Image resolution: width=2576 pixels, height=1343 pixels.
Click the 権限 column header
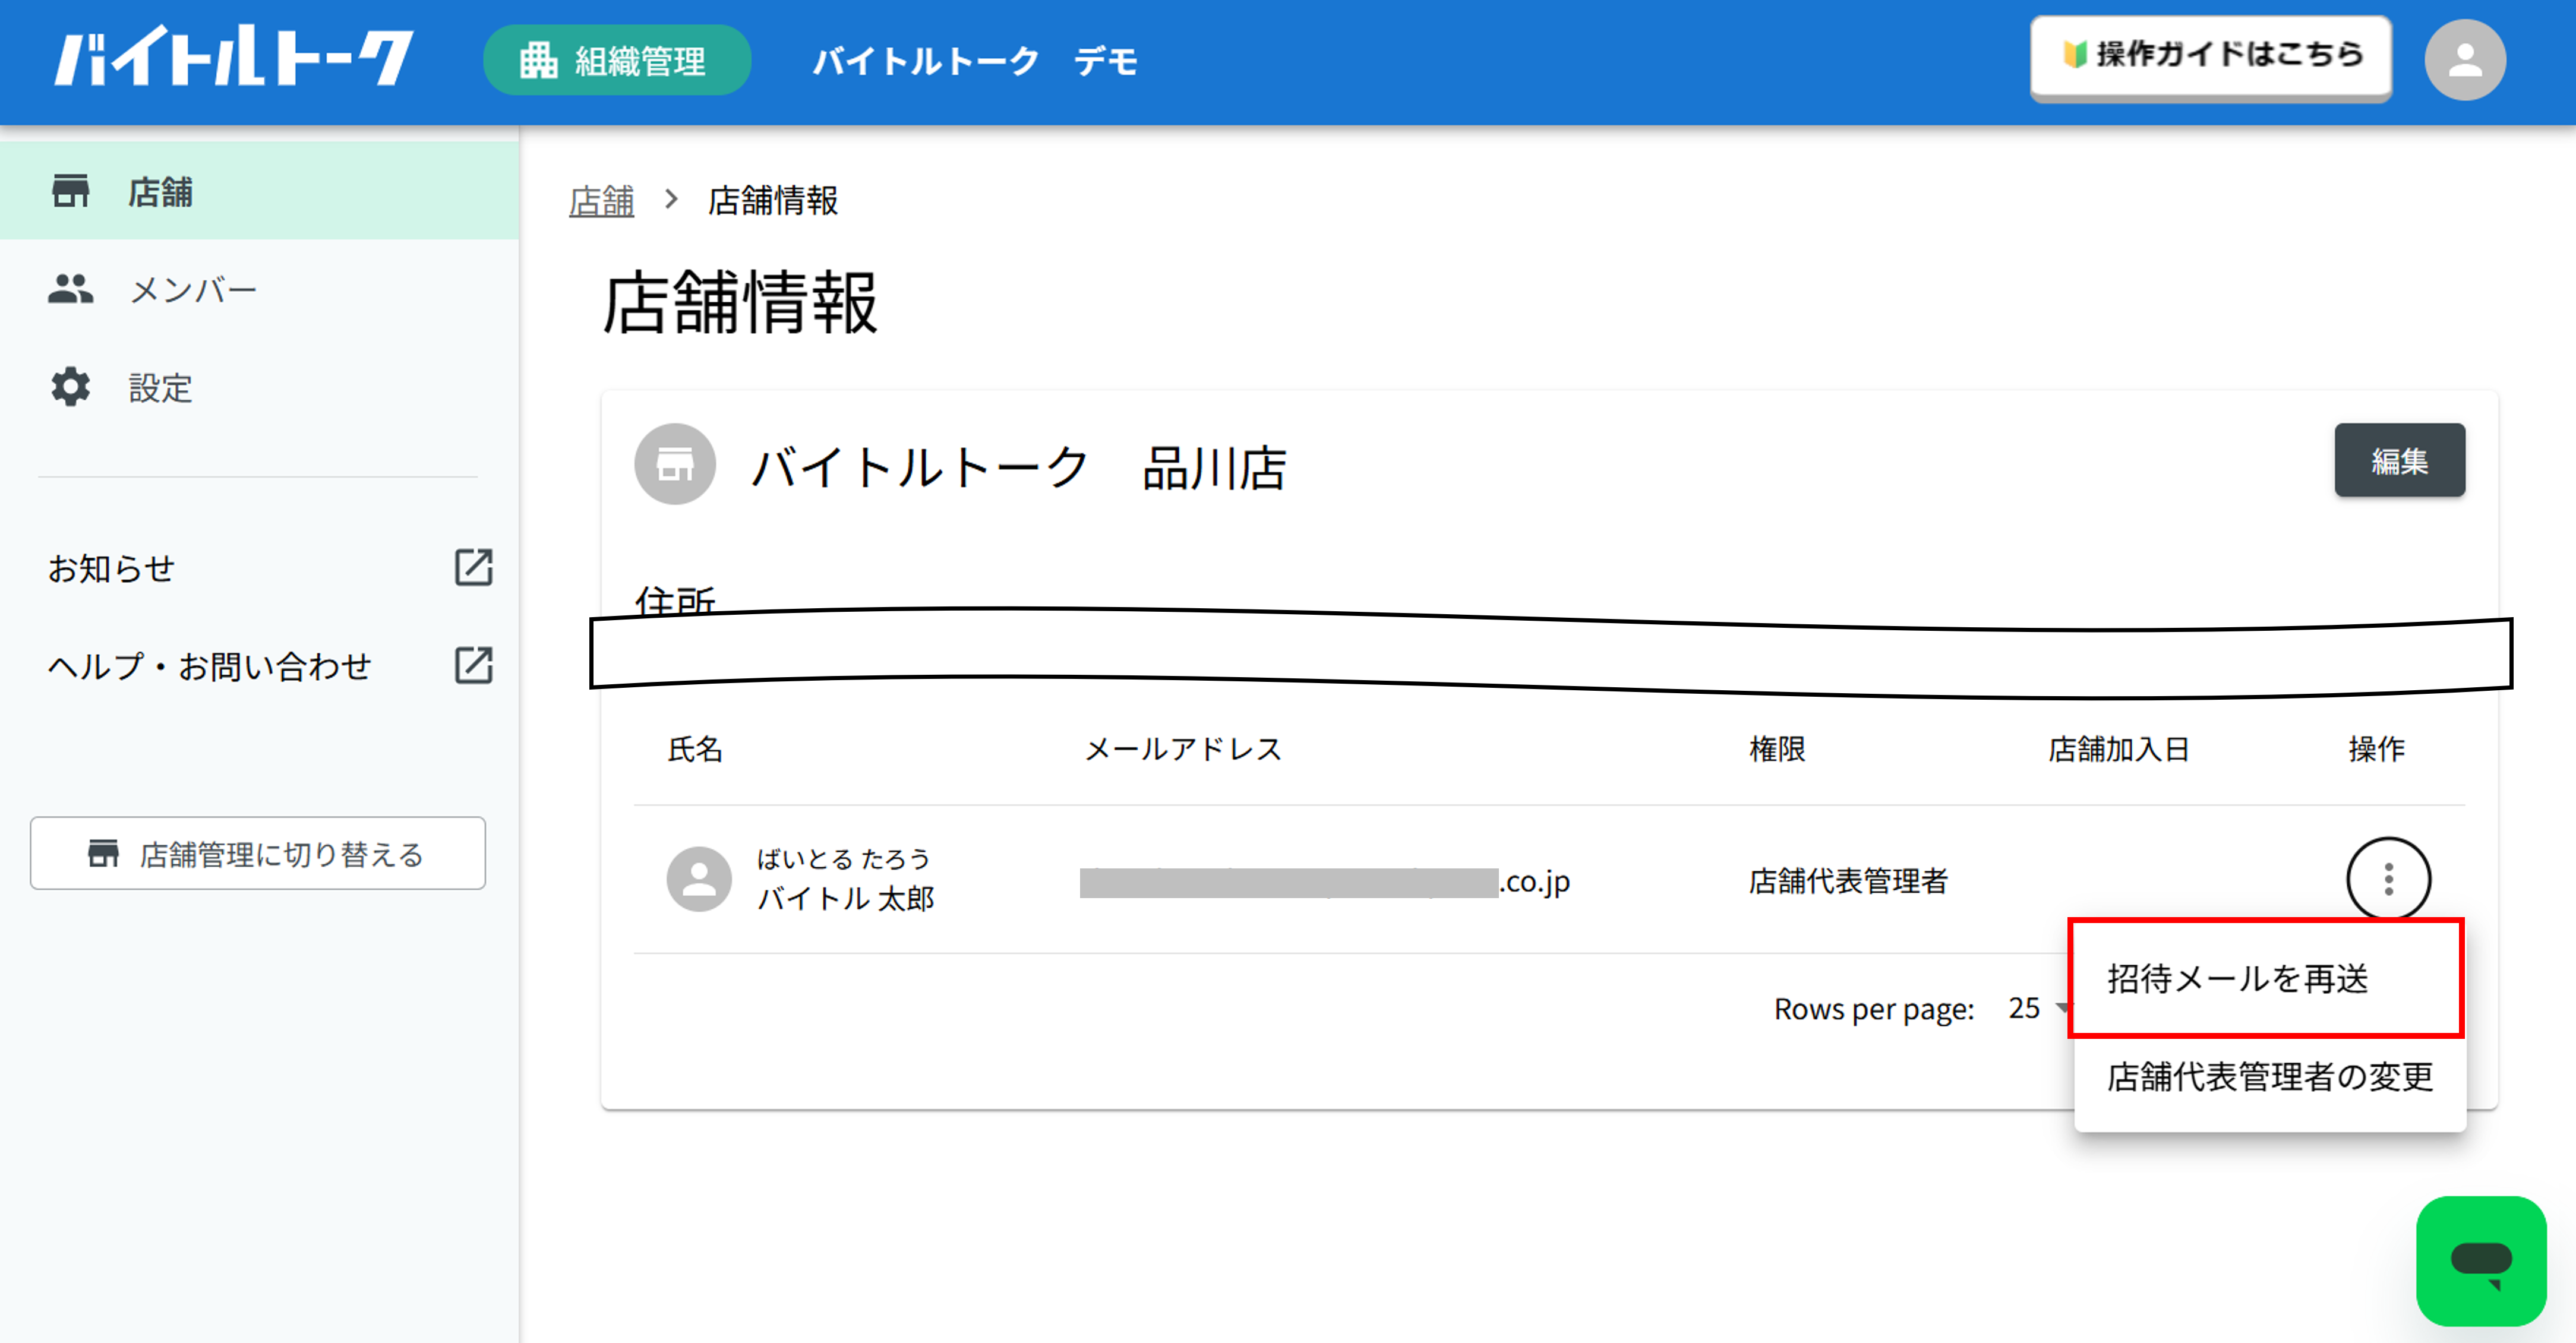pyautogui.click(x=1776, y=749)
